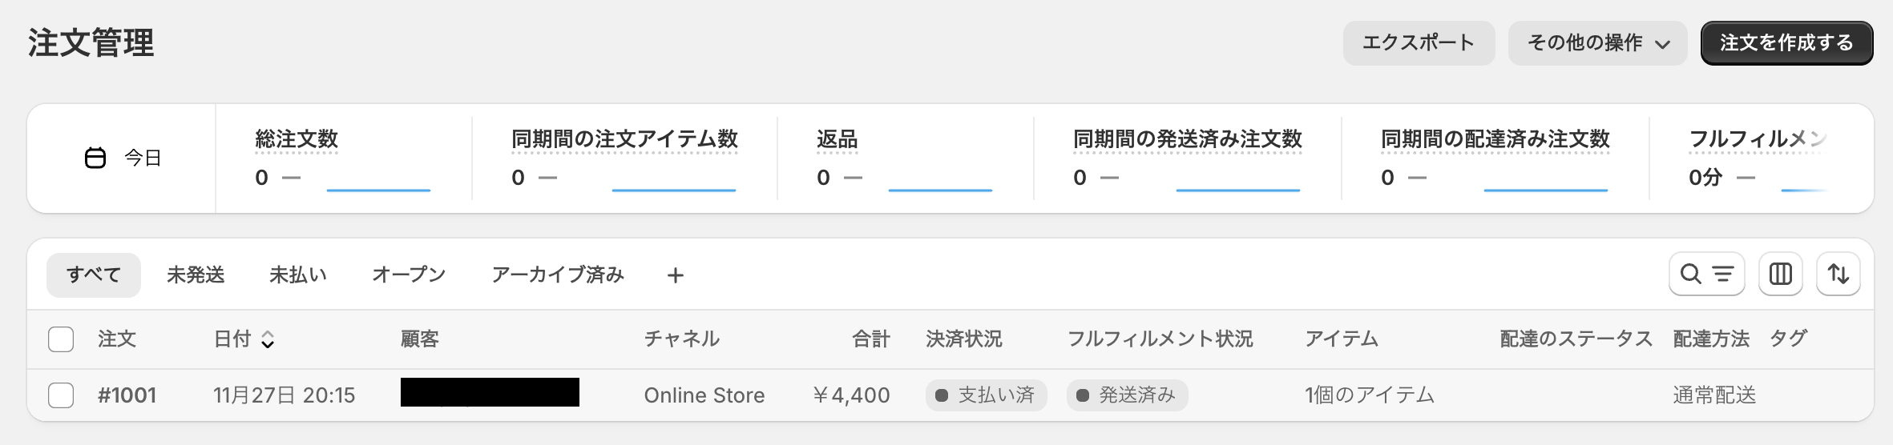Open the 今日 date range selector
1893x445 pixels.
[x=123, y=158]
